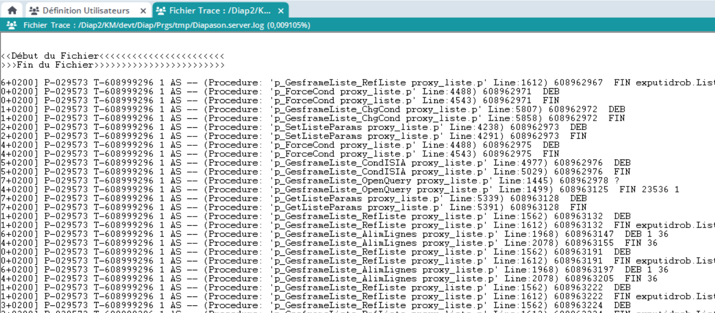Click users icon on Fichier Trace tab

161,10
